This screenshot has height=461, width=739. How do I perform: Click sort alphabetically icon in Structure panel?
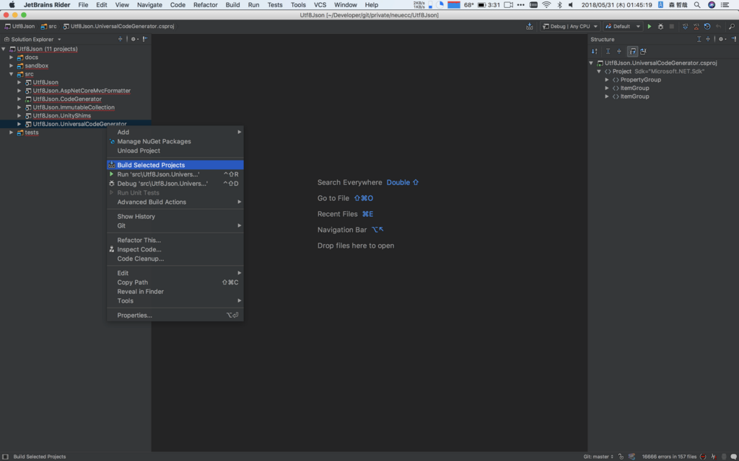[595, 51]
